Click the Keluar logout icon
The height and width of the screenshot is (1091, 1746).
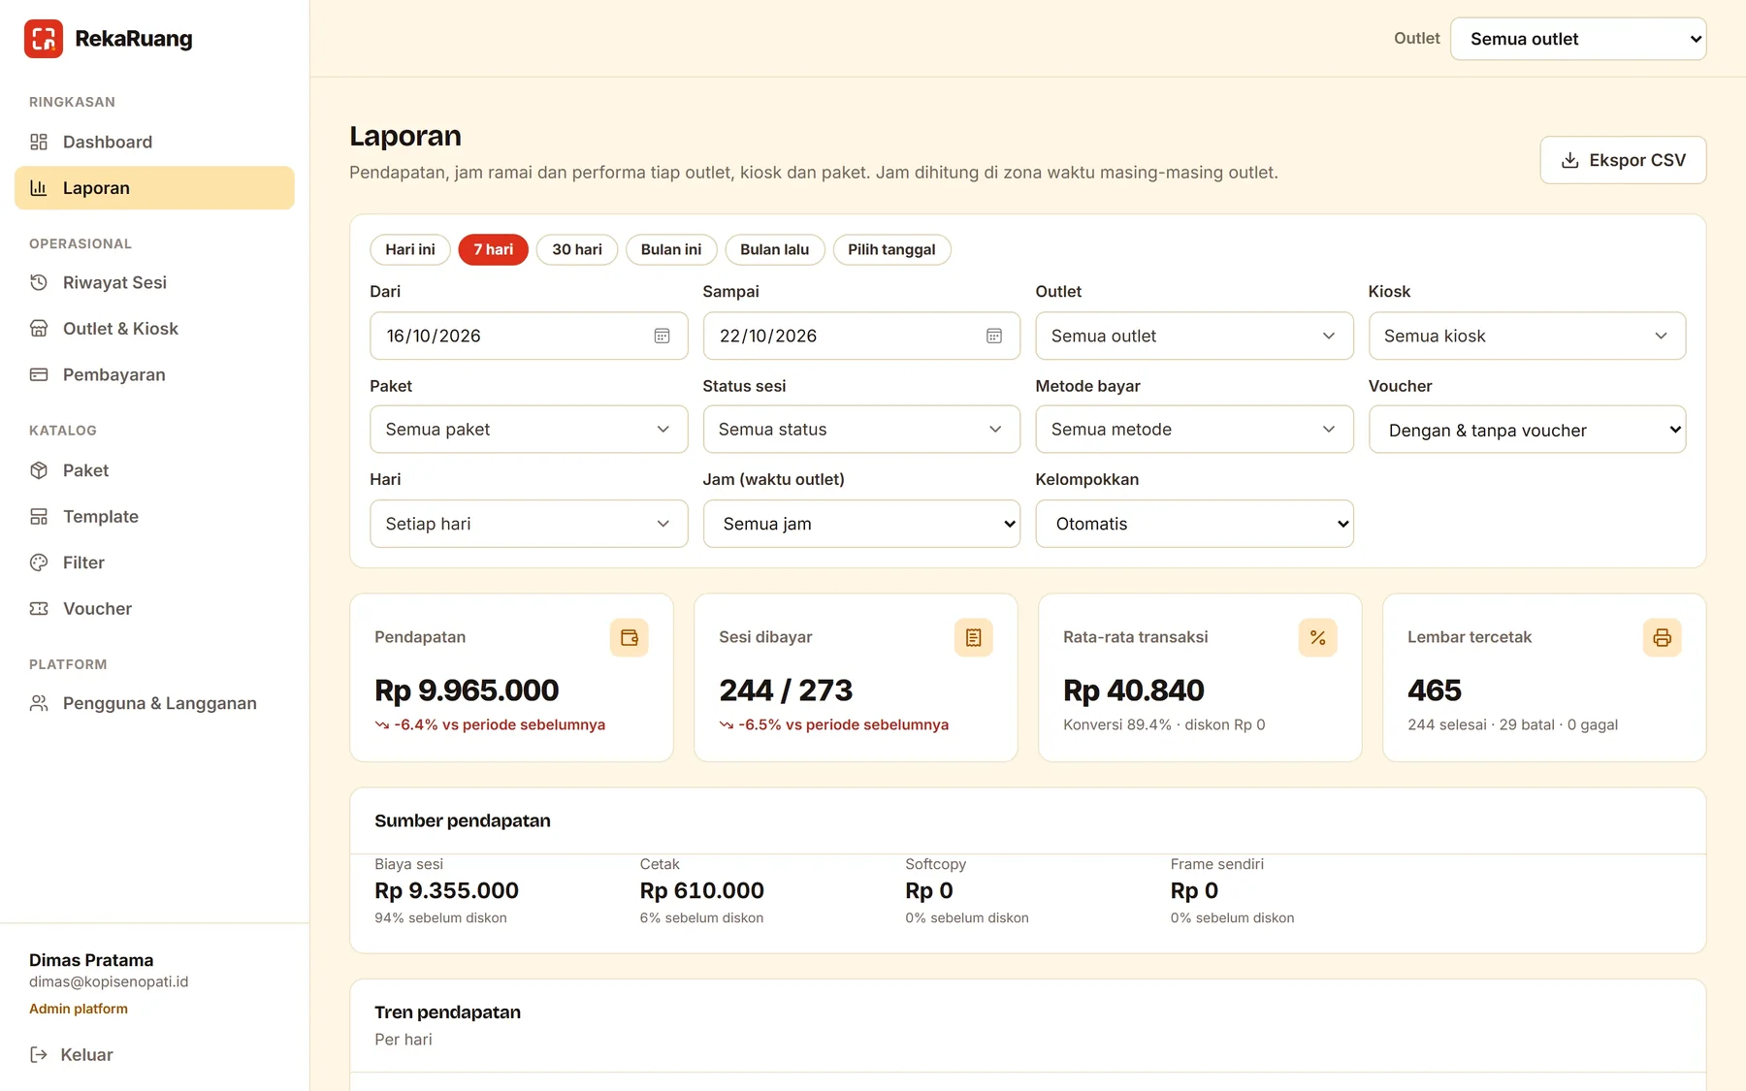pyautogui.click(x=39, y=1054)
